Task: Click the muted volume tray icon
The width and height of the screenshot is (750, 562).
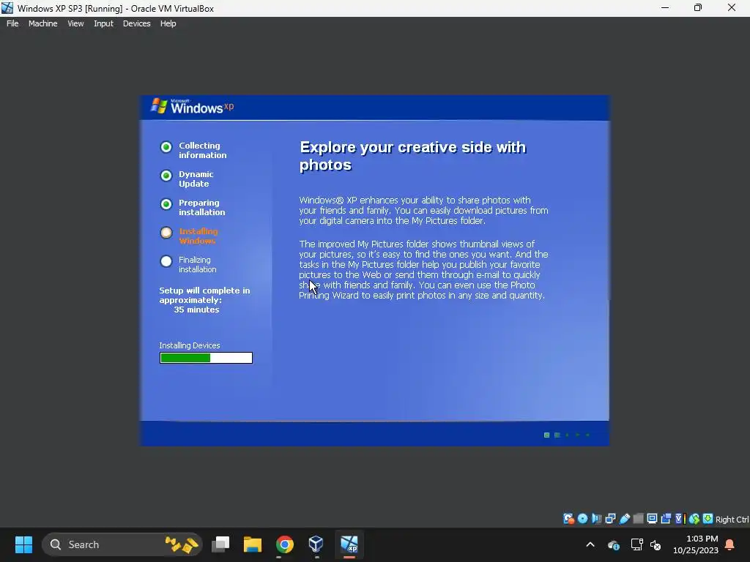Action: (656, 544)
